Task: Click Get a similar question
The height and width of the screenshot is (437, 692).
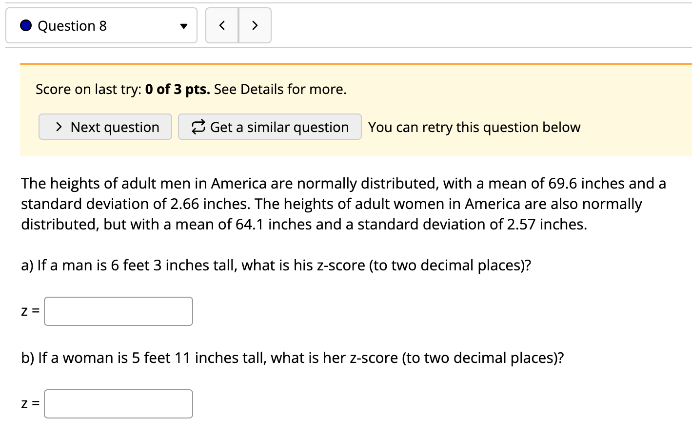Action: (x=270, y=127)
